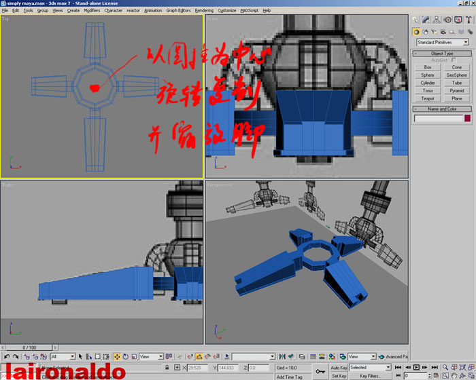Click the Geometry category icon

coord(417,31)
